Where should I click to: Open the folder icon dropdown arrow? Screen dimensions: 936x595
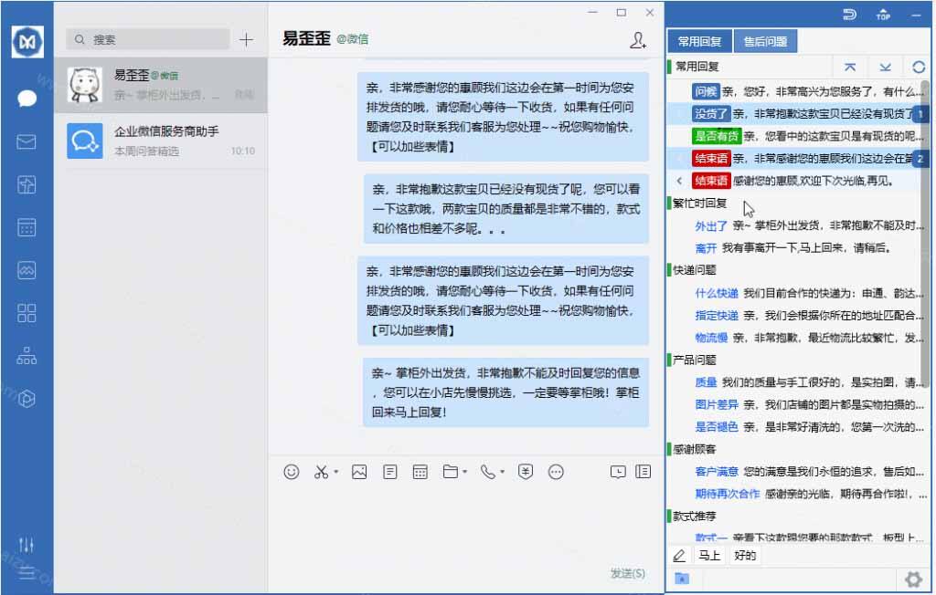pyautogui.click(x=465, y=472)
